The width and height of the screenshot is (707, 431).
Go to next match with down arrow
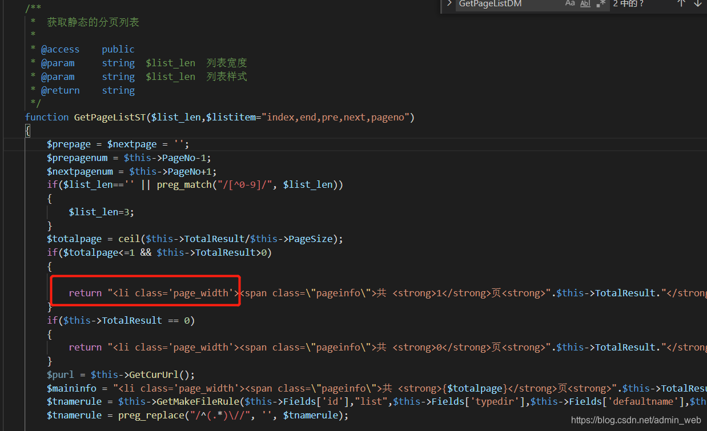[x=697, y=3]
